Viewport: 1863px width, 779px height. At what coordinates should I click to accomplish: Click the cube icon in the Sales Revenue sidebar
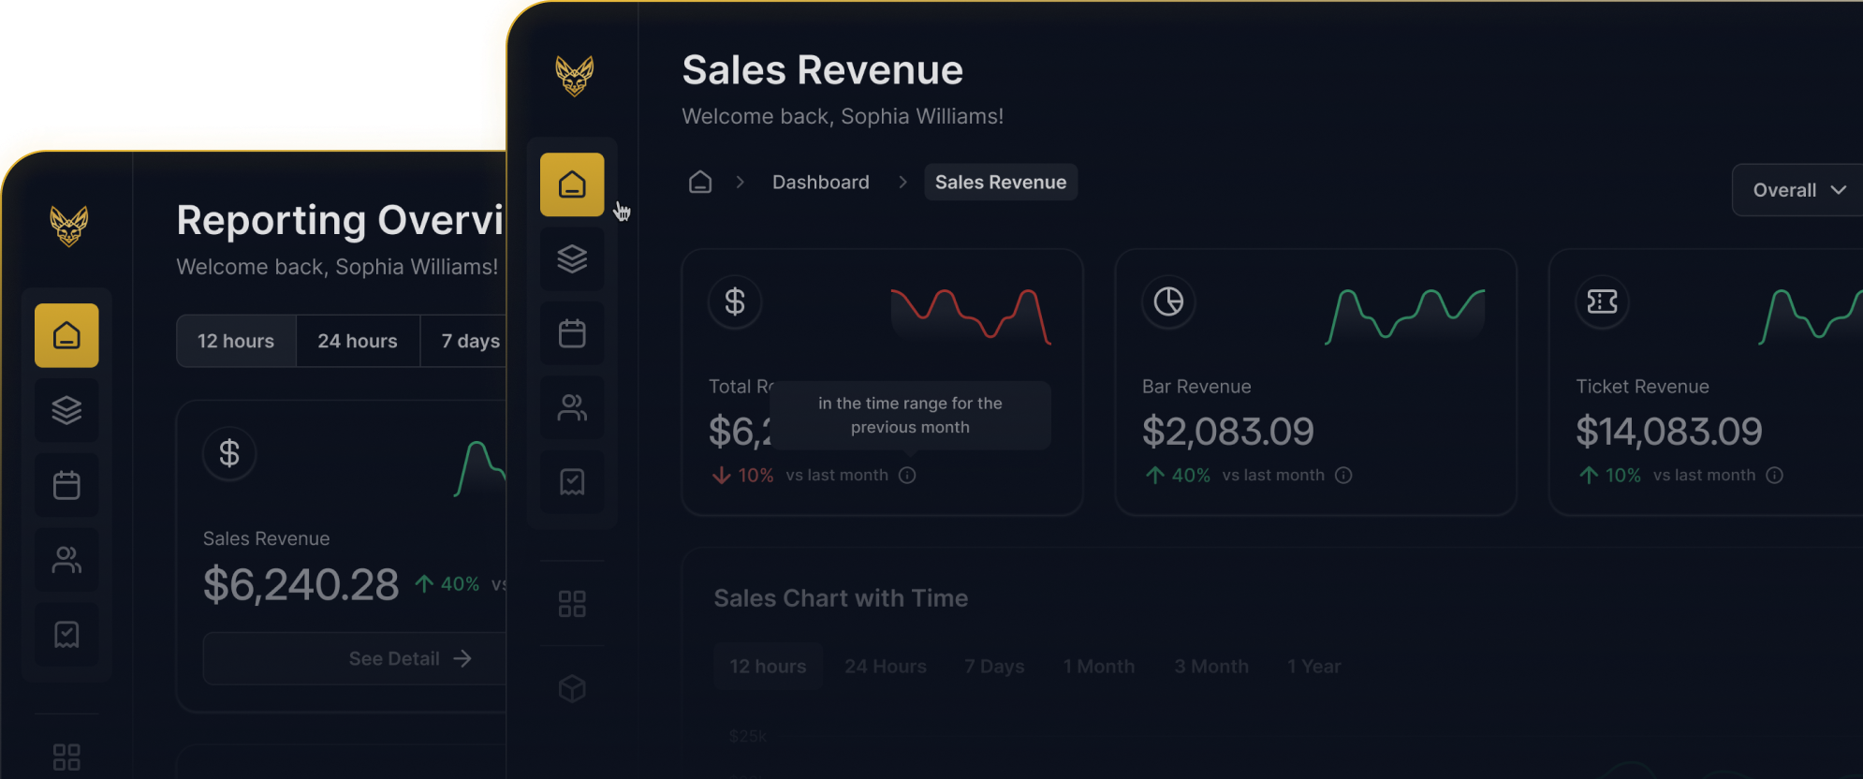[572, 689]
